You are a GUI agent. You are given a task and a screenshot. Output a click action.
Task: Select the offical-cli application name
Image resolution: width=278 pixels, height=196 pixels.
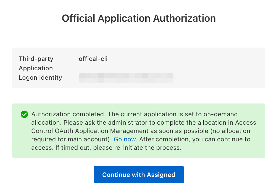tap(93, 59)
